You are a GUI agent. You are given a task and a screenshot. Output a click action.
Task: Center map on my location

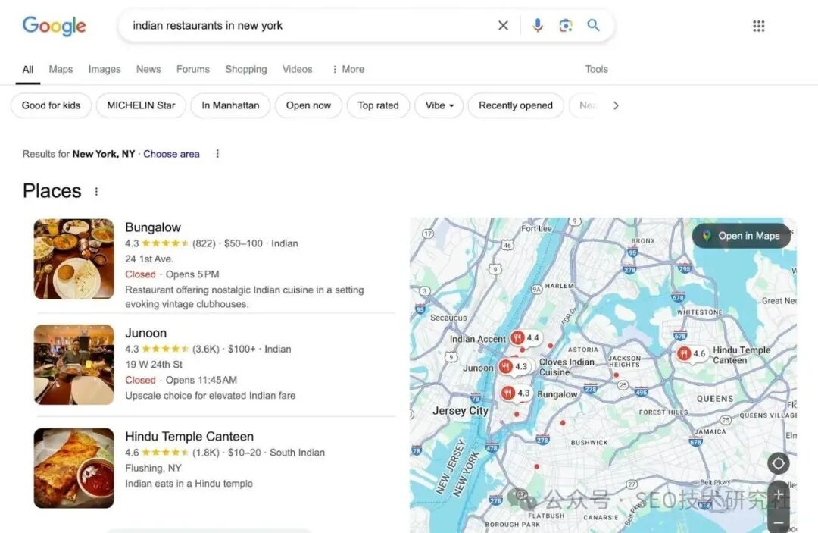(x=778, y=463)
